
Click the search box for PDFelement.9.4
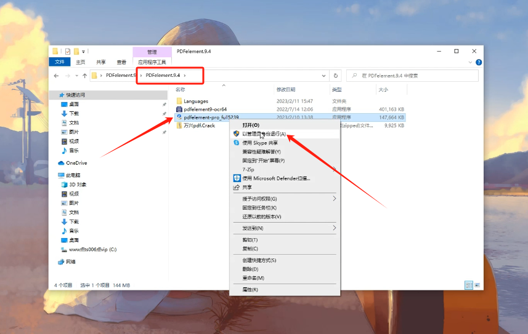click(x=412, y=76)
